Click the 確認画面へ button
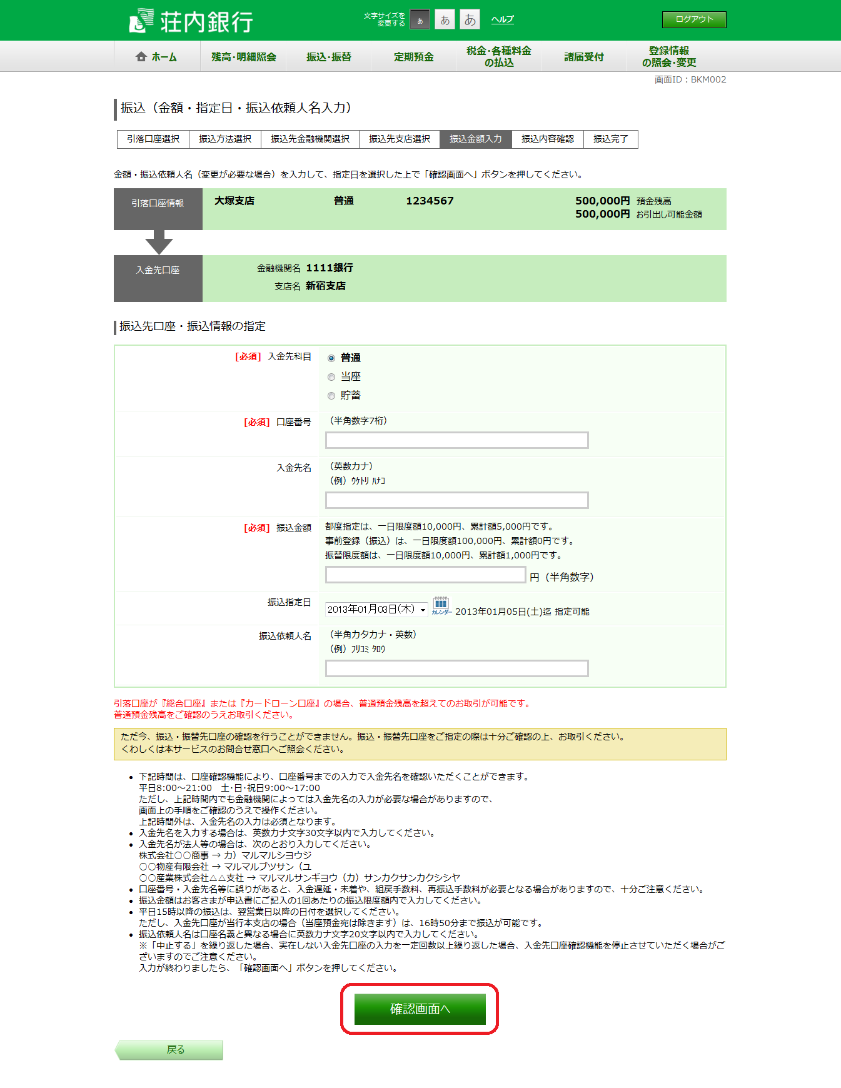This screenshot has width=841, height=1088. [420, 1009]
